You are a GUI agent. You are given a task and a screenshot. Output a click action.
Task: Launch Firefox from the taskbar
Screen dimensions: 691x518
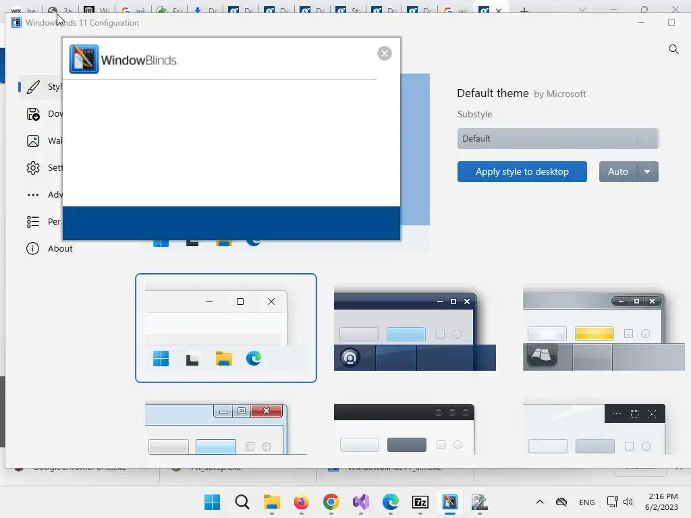pos(302,502)
